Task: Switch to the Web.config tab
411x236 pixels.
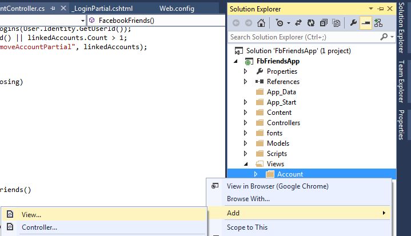Action: click(177, 9)
